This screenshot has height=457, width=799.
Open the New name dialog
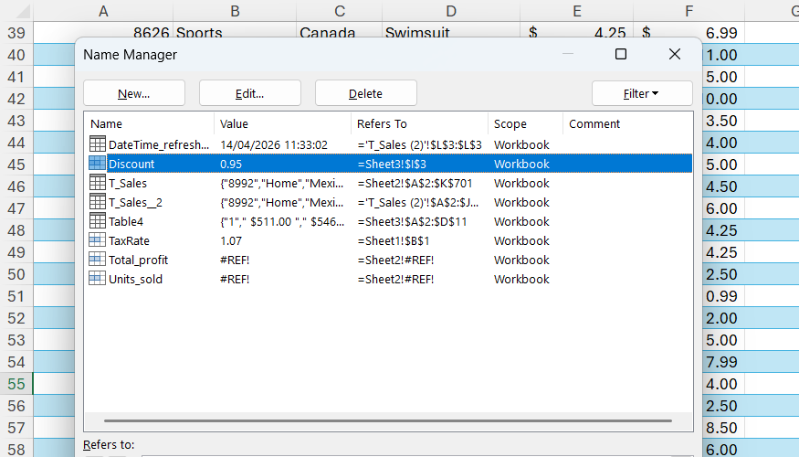[134, 93]
